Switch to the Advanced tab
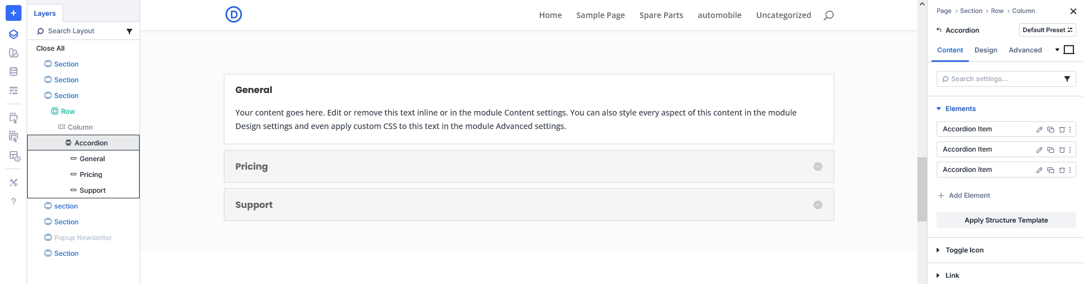This screenshot has width=1083, height=284. (1025, 50)
